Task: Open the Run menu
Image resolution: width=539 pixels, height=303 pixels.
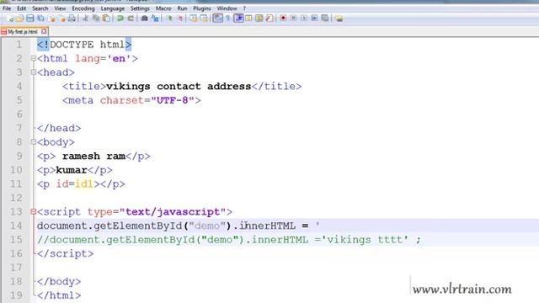Action: (x=182, y=8)
